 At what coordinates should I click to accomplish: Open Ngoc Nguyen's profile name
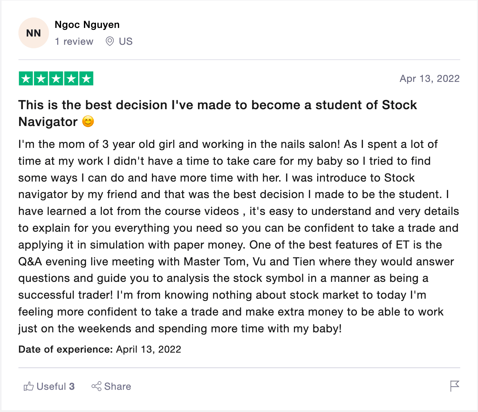pos(87,25)
